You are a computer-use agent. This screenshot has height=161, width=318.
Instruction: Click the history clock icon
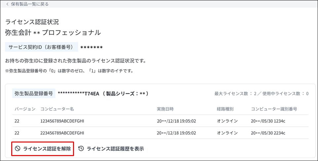point(81,148)
